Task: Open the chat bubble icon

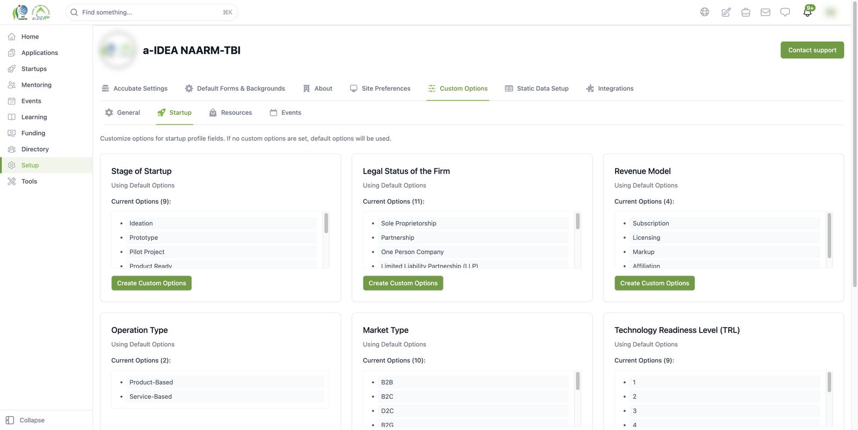Action: point(785,12)
